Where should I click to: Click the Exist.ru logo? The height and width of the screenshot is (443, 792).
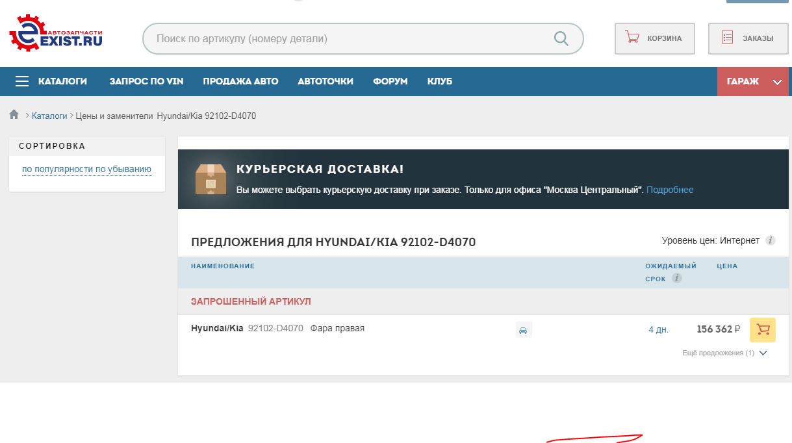(56, 32)
